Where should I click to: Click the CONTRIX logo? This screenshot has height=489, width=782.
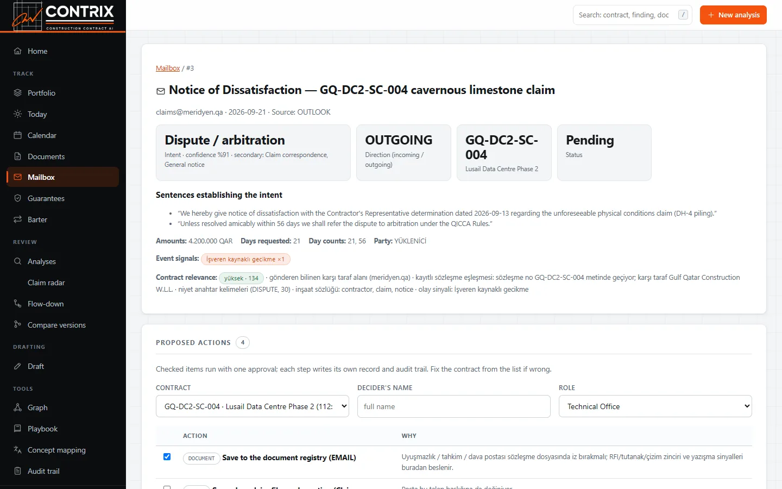(63, 16)
